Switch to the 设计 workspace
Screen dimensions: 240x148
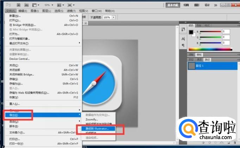click(207, 5)
